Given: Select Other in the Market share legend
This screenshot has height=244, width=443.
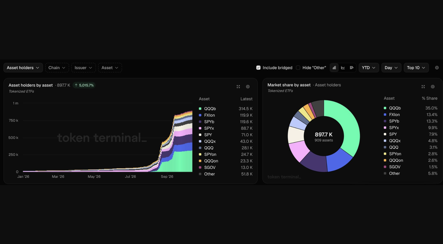Looking at the screenshot, I should point(394,173).
